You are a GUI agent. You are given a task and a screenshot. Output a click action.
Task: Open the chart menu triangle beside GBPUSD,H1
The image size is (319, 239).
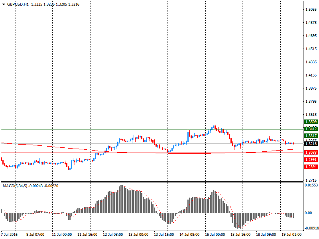(4, 4)
